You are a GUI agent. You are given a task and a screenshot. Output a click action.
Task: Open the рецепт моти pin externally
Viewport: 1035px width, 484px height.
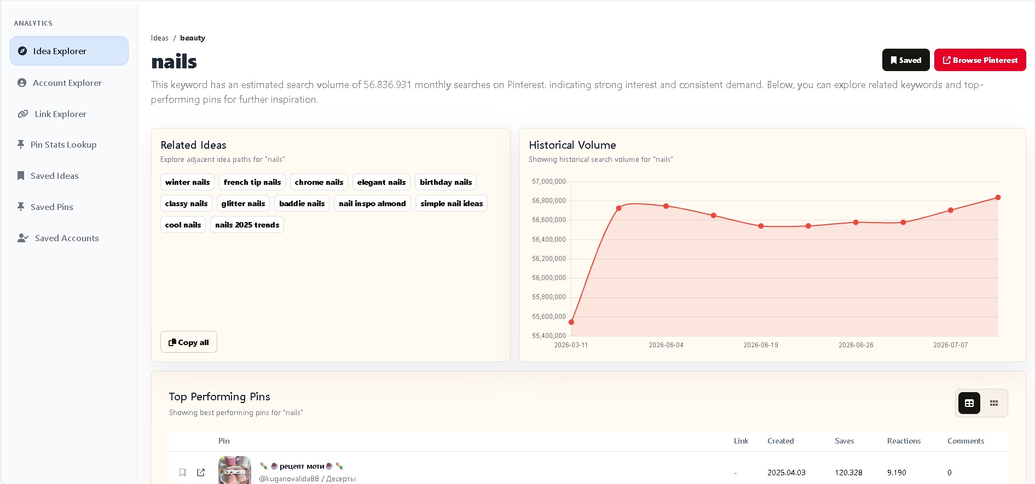point(201,473)
